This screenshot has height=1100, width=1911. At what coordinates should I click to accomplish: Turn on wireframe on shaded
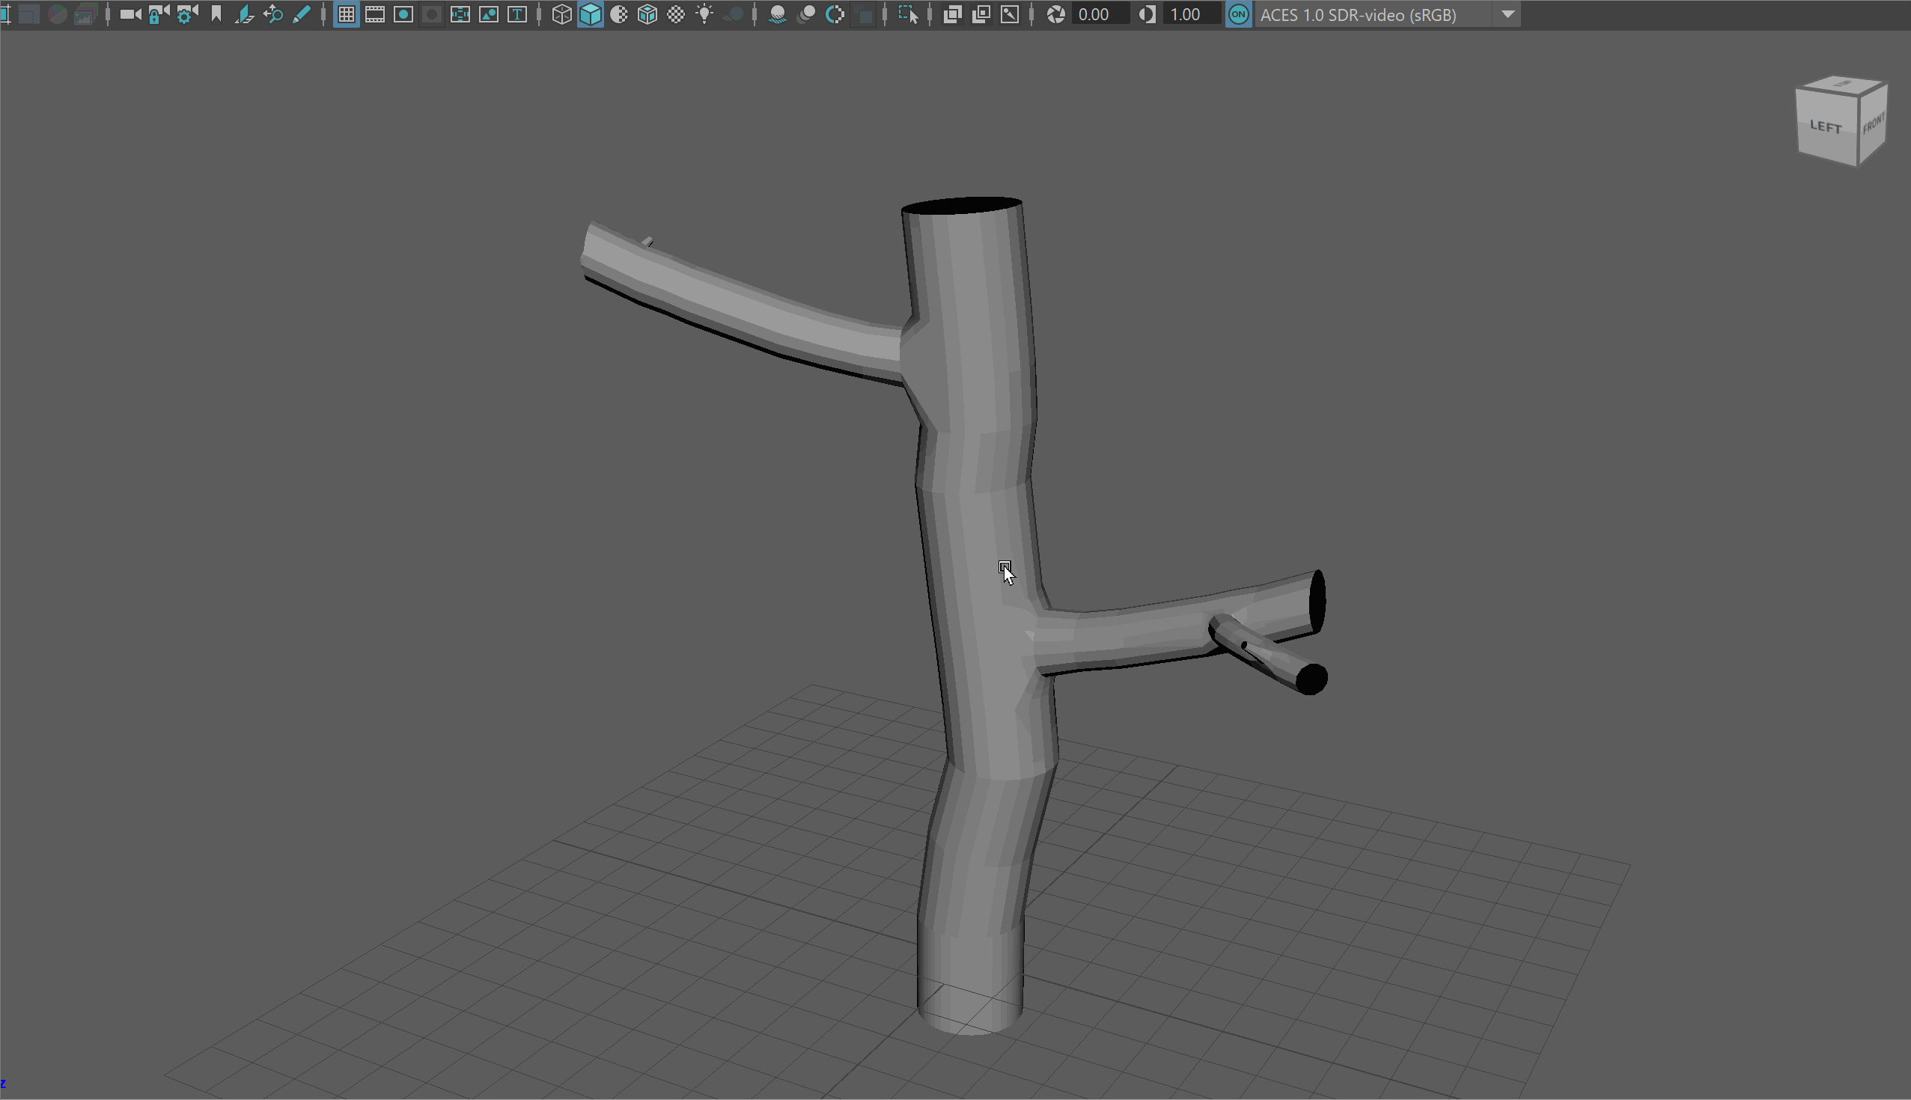(x=647, y=14)
